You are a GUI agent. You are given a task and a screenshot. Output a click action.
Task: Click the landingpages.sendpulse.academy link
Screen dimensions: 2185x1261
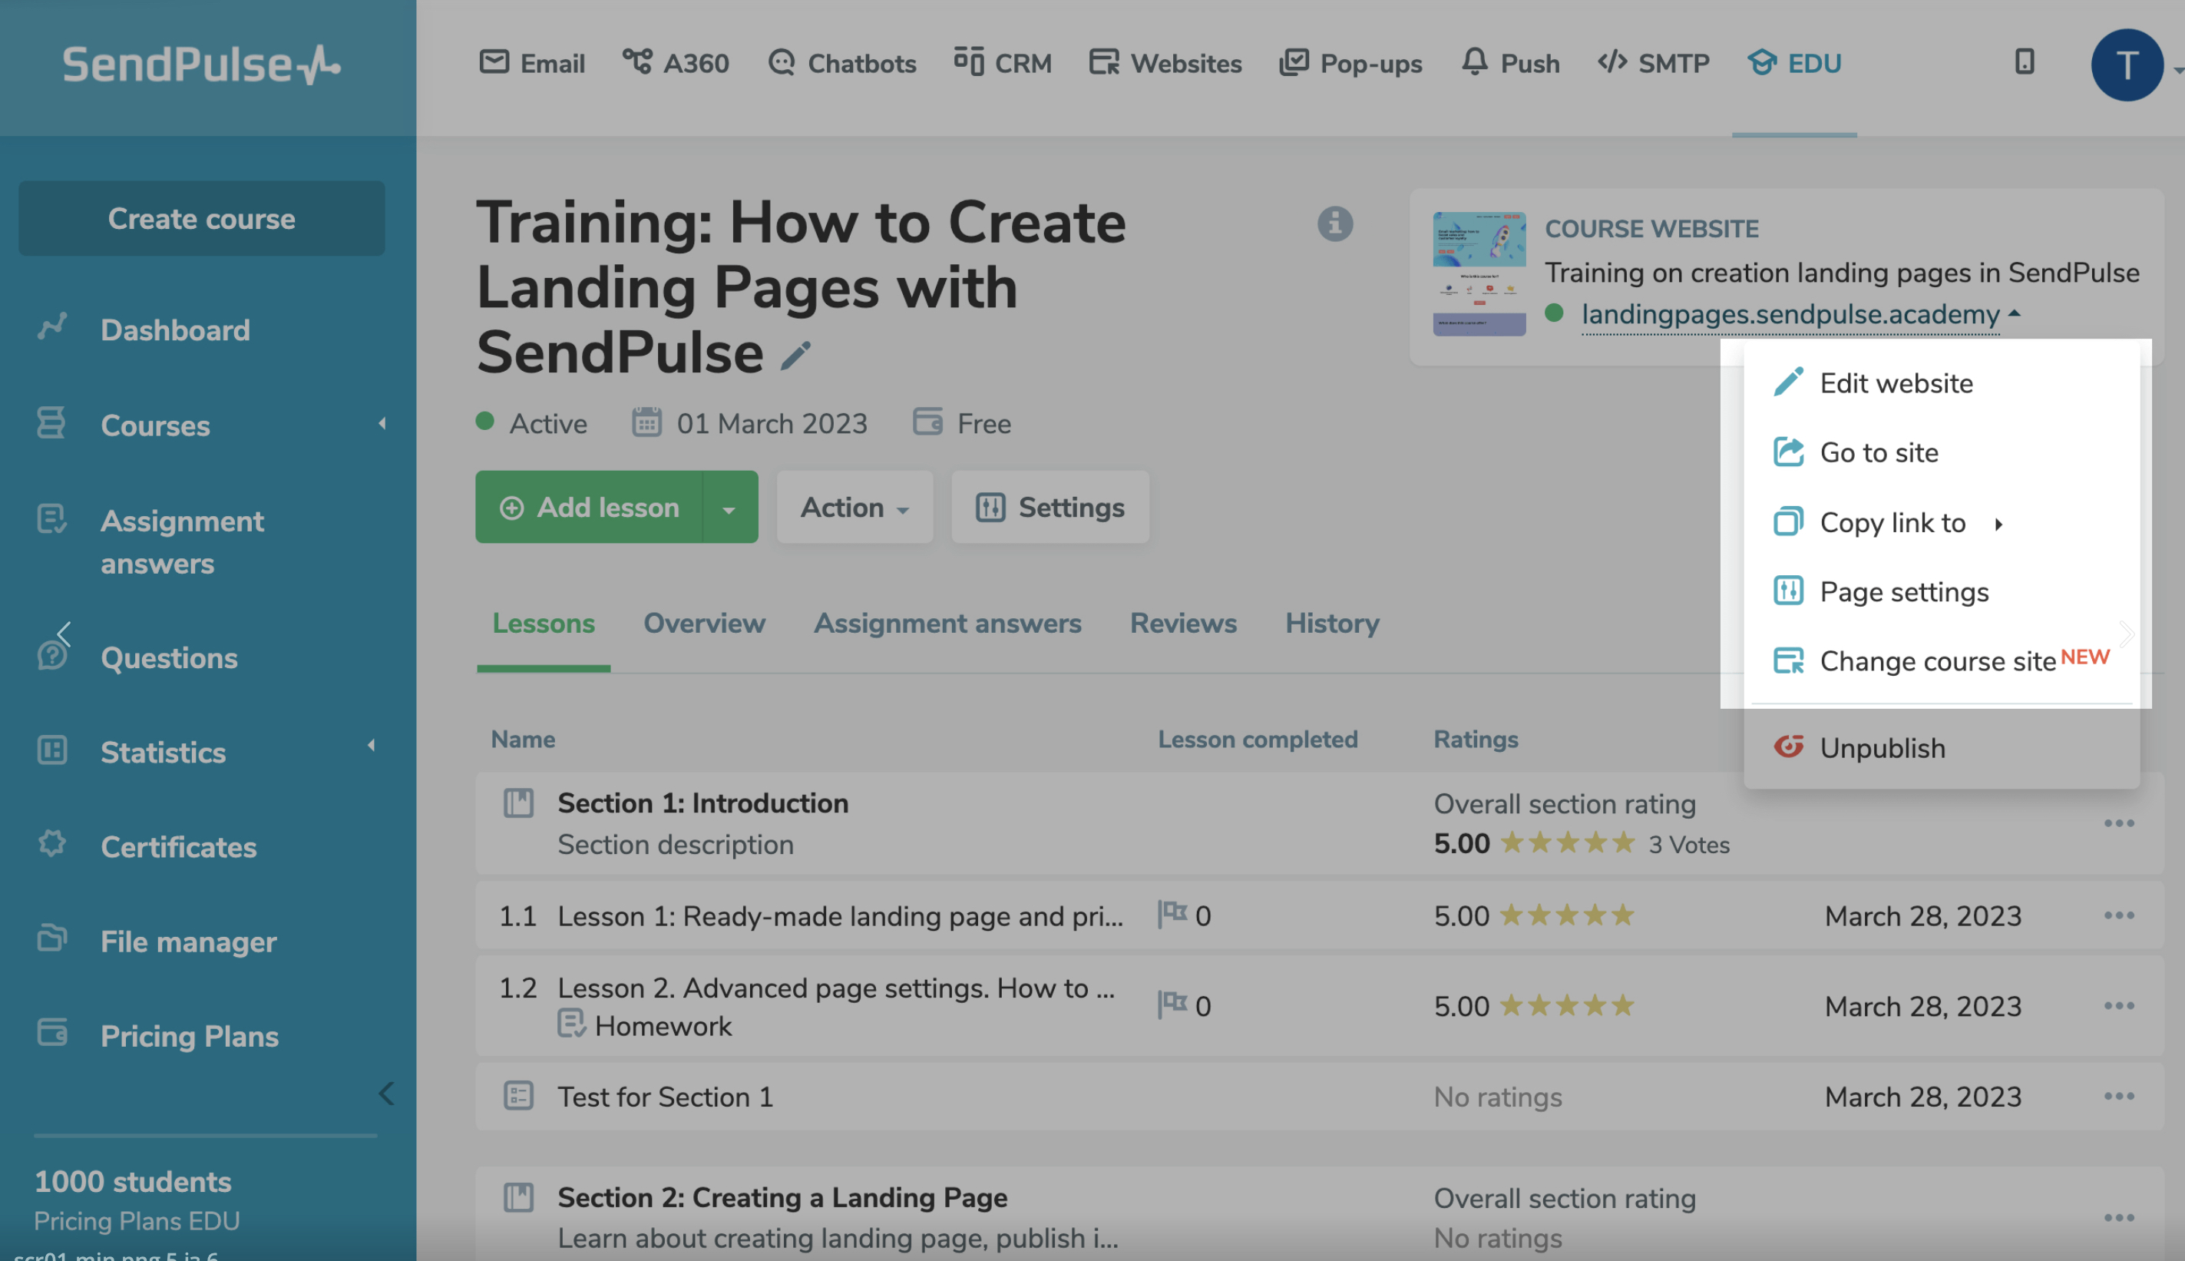coord(1790,314)
